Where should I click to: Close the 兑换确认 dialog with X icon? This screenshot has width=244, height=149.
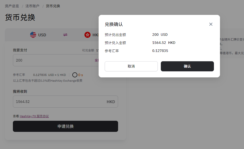tap(211, 24)
